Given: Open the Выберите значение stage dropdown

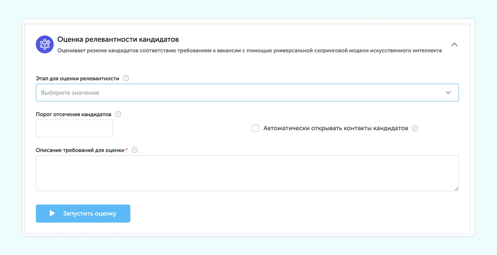Looking at the screenshot, I should click(247, 93).
